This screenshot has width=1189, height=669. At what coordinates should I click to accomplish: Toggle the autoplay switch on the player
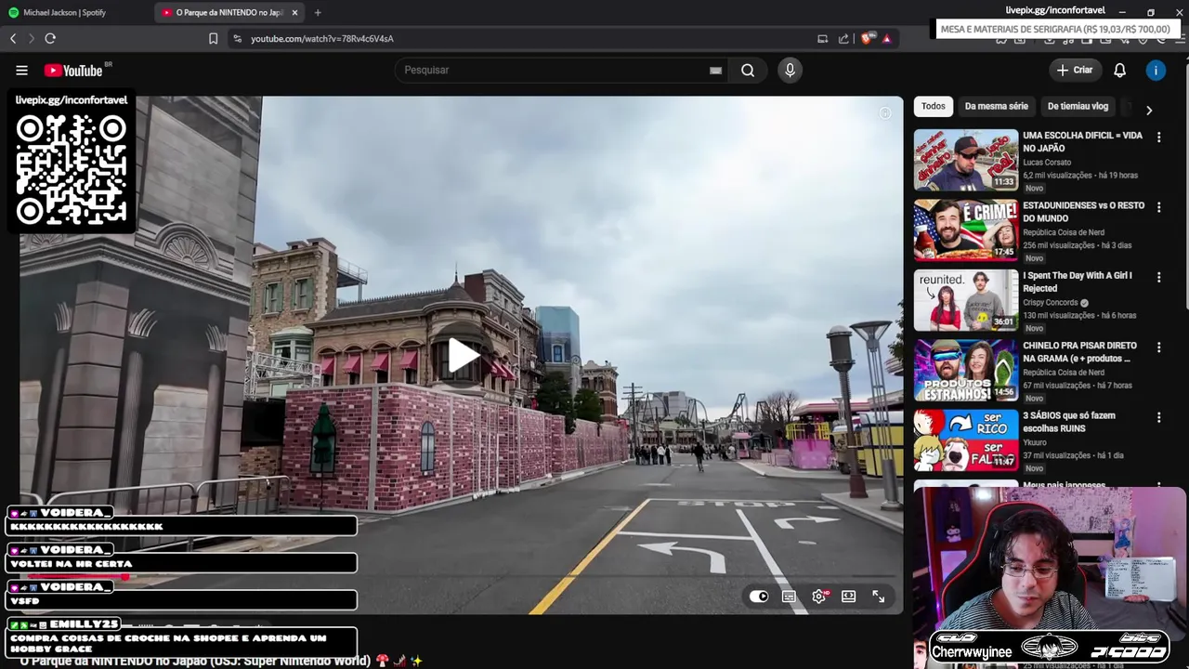[759, 597]
